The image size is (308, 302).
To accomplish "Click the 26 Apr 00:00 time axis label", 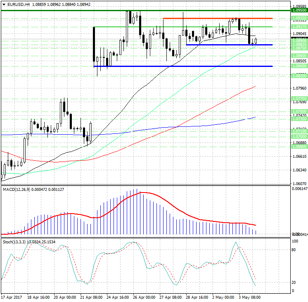I will (144, 297).
